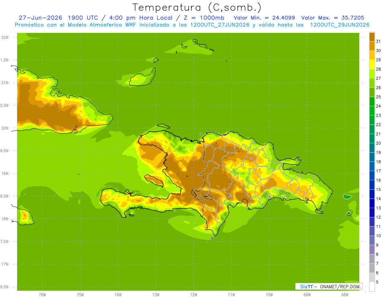Click the "1900 UTC" time text
The height and width of the screenshot is (299, 387).
click(84, 18)
